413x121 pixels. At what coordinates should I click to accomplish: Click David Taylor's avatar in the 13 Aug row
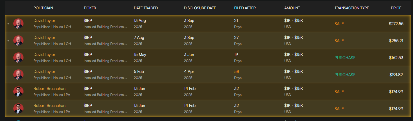coord(18,24)
